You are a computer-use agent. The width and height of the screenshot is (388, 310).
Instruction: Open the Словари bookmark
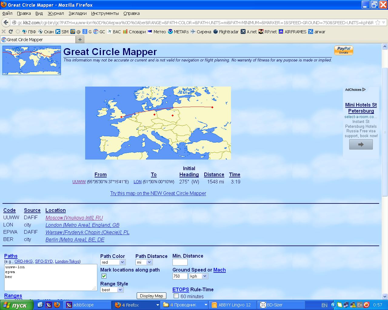click(134, 31)
